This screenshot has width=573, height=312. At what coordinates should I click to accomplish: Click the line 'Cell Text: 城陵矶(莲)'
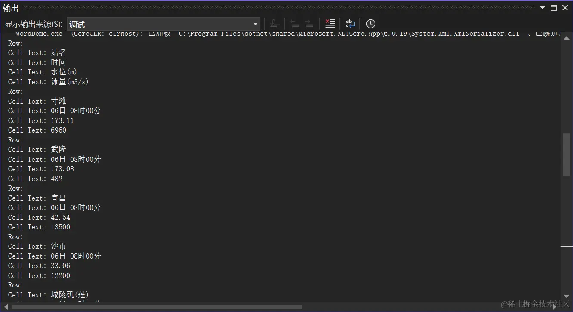pos(48,295)
